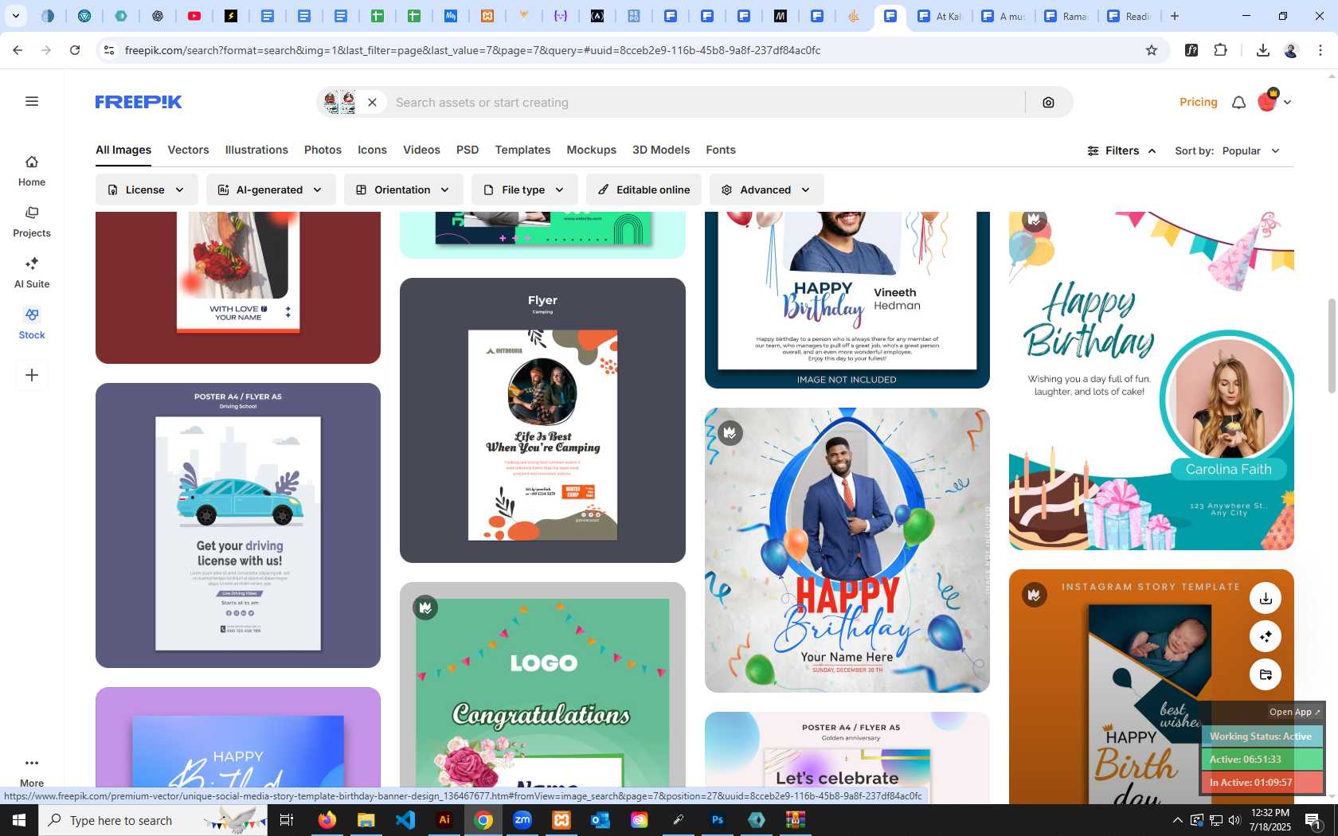Open the camping flyer thumbnail
The width and height of the screenshot is (1338, 836).
pos(542,420)
